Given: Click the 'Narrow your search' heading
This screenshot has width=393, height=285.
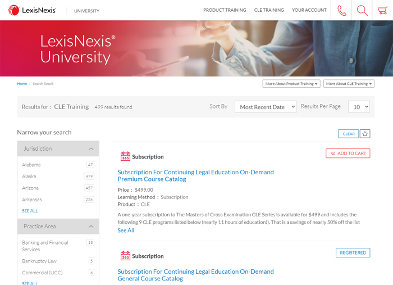Looking at the screenshot, I should pyautogui.click(x=44, y=133).
